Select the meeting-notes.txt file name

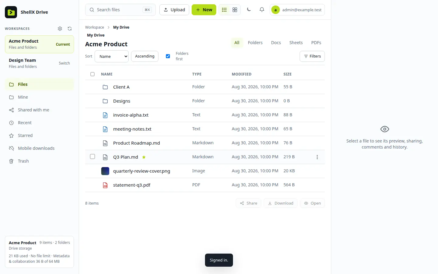point(132,129)
